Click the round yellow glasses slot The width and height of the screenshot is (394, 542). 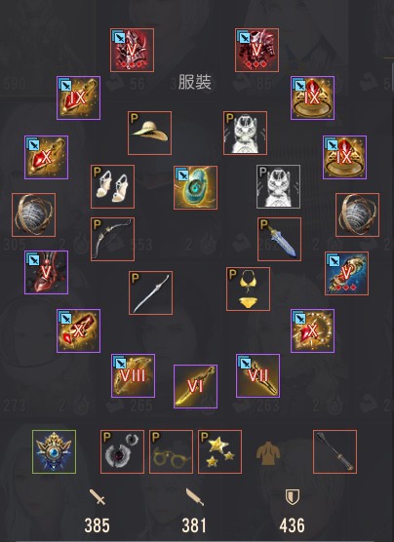[x=171, y=451]
